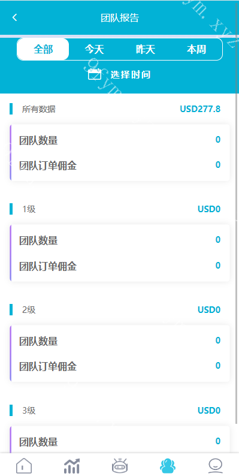
Task: Open the profile face icon in bottom bar
Action: click(216, 465)
